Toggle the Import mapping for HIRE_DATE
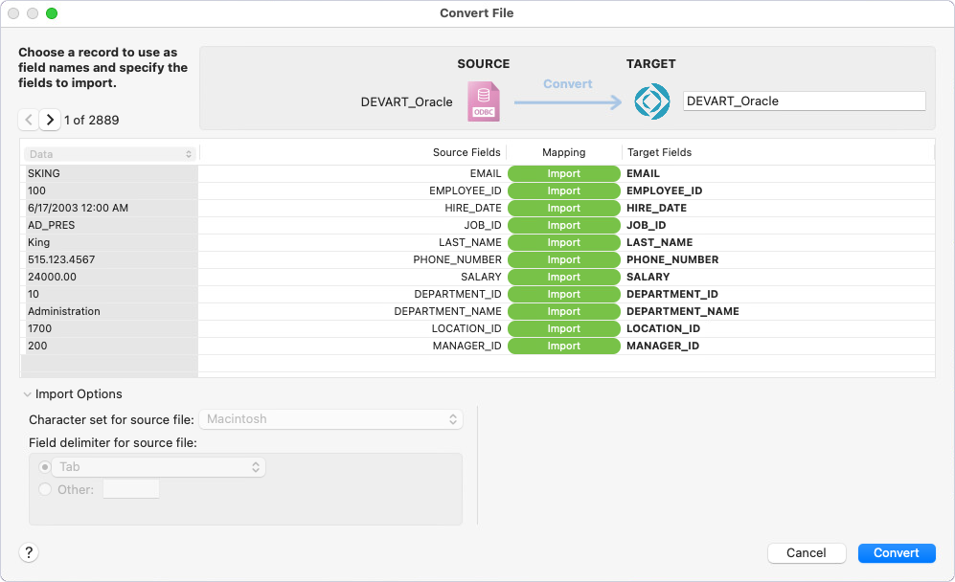The height and width of the screenshot is (582, 955). point(563,208)
